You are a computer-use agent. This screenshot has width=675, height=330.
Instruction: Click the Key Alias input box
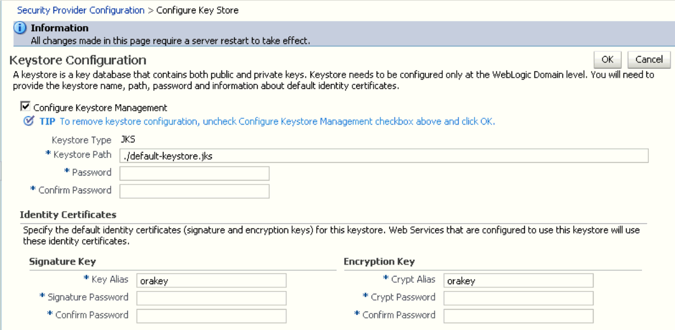coord(211,280)
